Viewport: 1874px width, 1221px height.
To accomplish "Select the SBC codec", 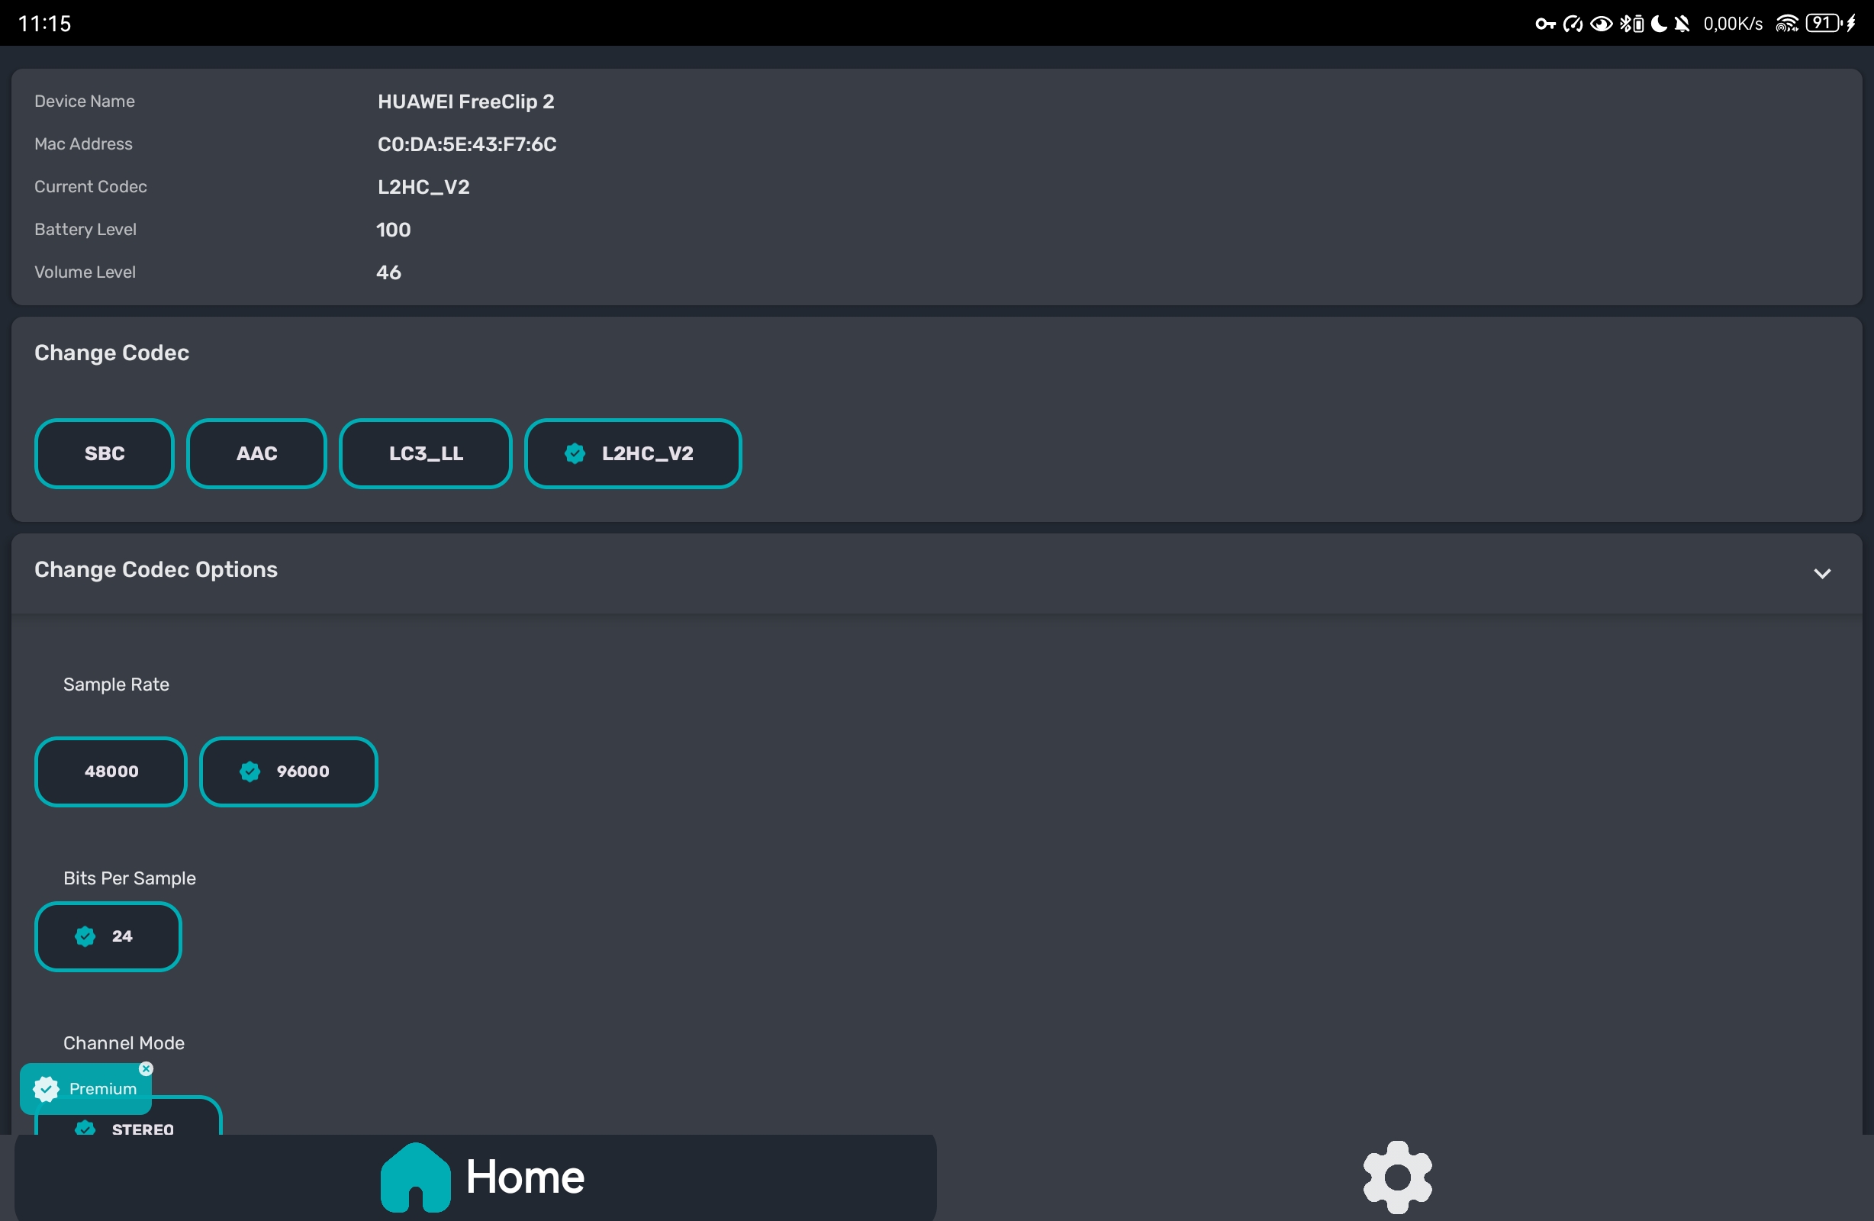I will (104, 454).
